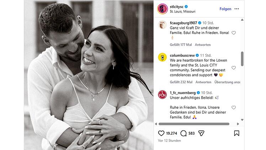Share the post with the paper plane icon
The height and width of the screenshot is (150, 266).
tap(201, 133)
